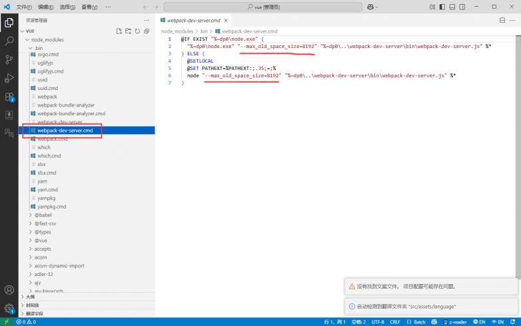Open the Search view in activity bar

(9, 41)
